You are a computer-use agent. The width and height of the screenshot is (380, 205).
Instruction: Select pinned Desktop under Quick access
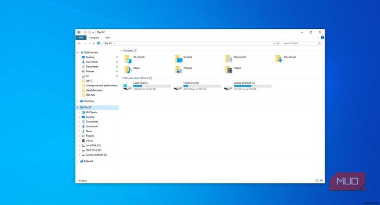90,57
